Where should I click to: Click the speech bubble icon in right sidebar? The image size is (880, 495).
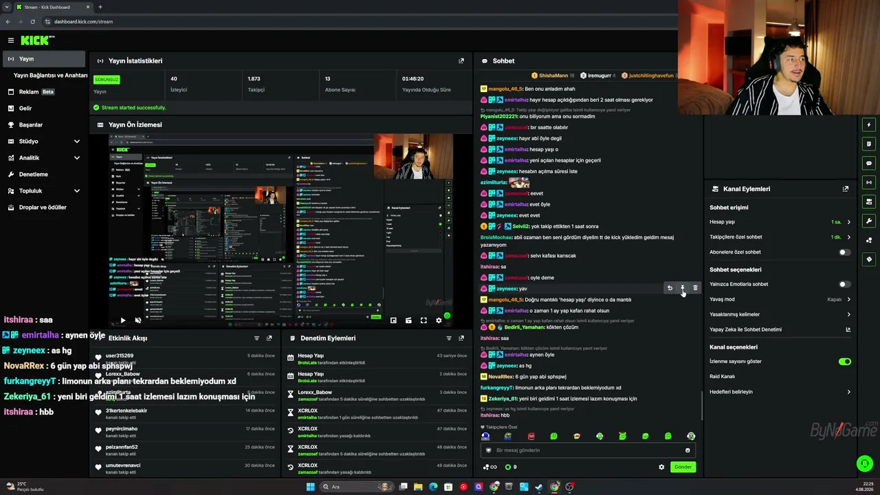click(x=869, y=164)
